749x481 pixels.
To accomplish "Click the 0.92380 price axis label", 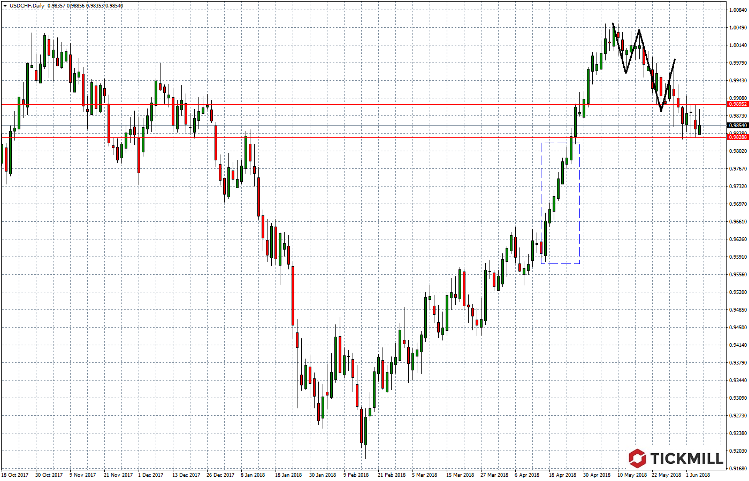I will pos(738,433).
